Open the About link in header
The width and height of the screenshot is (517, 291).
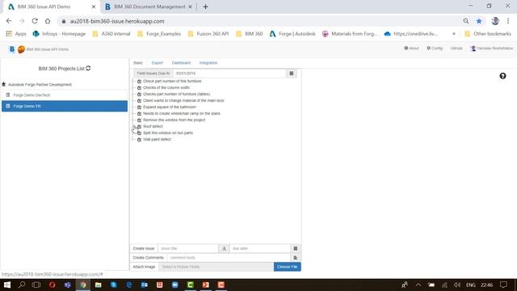[x=411, y=48]
